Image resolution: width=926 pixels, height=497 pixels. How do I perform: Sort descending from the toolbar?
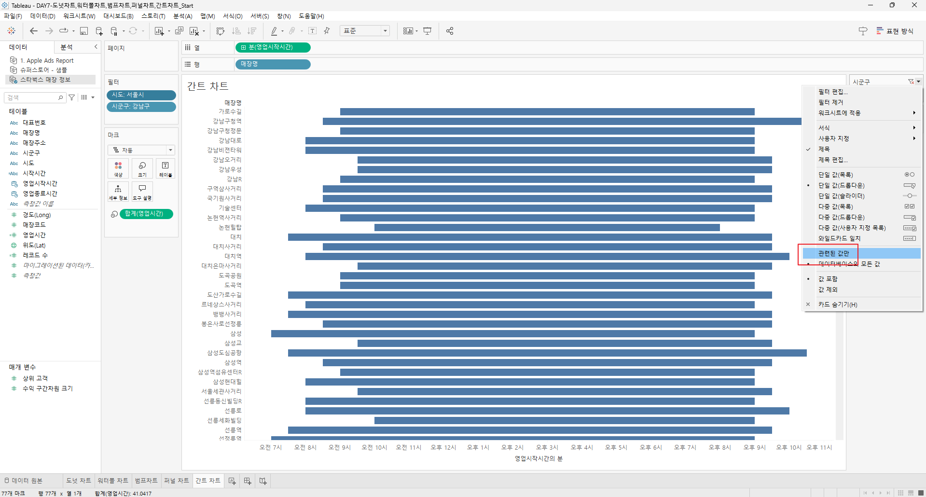point(252,31)
